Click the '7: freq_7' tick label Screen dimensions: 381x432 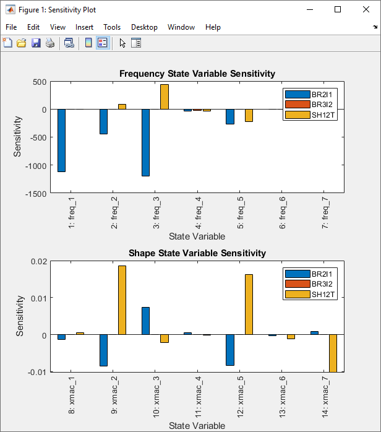[325, 213]
